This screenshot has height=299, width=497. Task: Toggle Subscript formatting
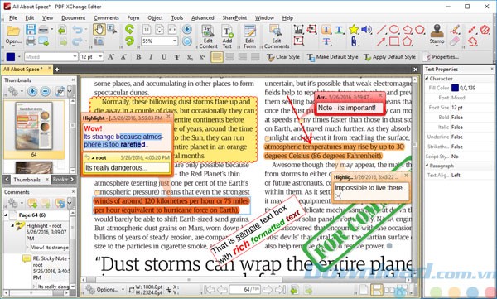point(190,57)
